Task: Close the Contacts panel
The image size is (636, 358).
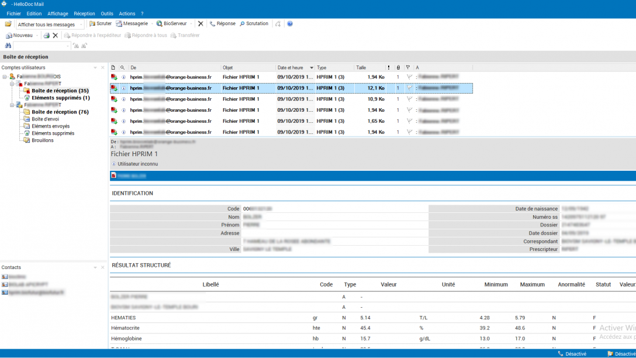Action: [103, 267]
